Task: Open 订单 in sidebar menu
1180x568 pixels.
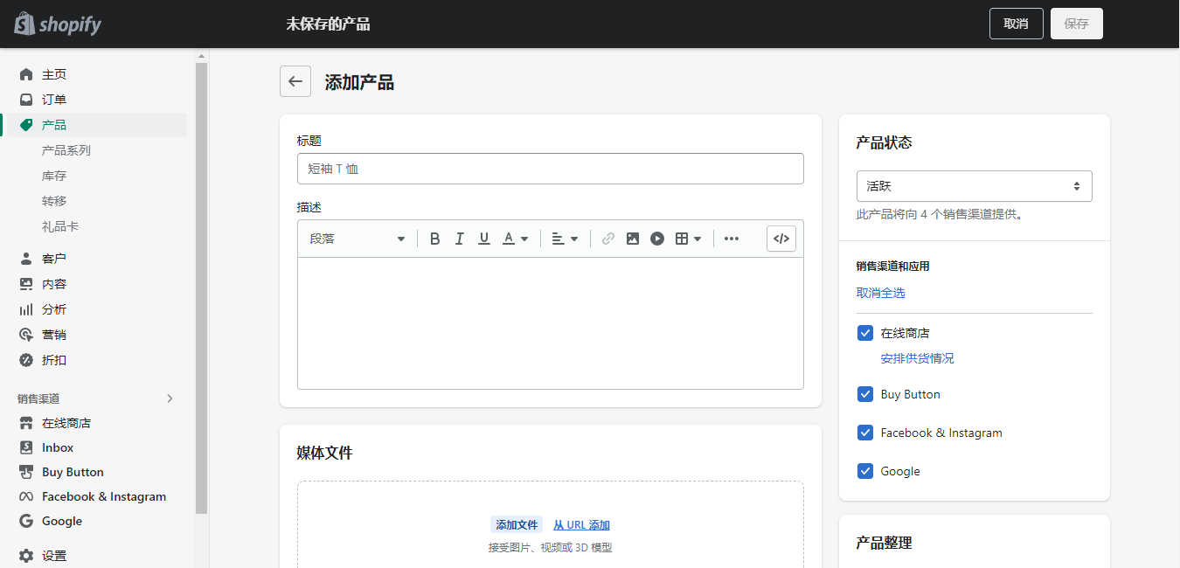Action: [54, 100]
